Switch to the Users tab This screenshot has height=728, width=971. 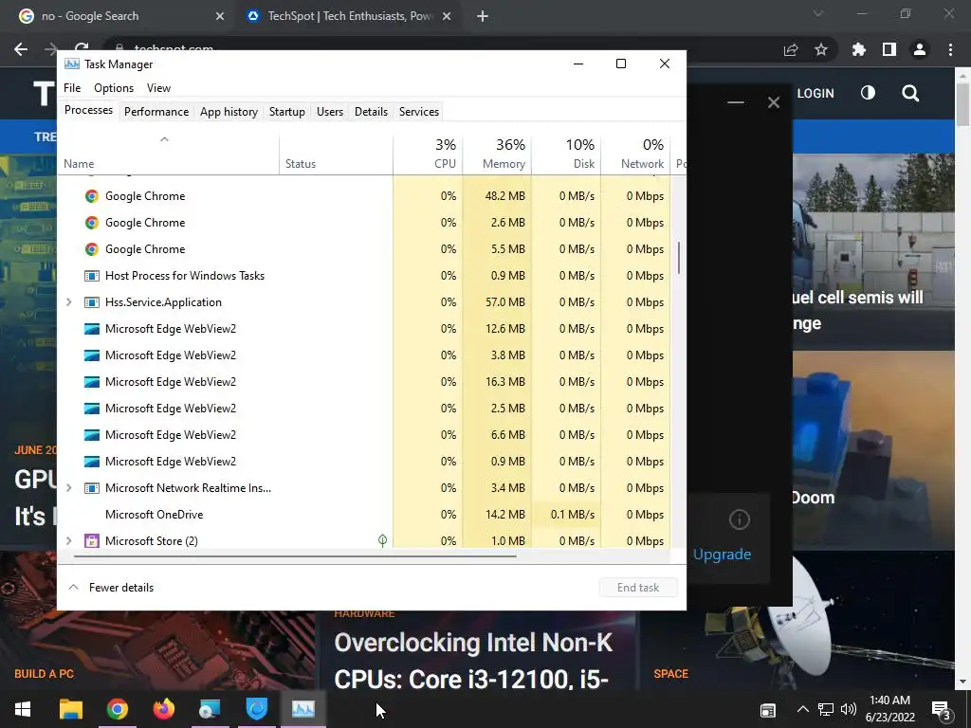click(x=329, y=112)
